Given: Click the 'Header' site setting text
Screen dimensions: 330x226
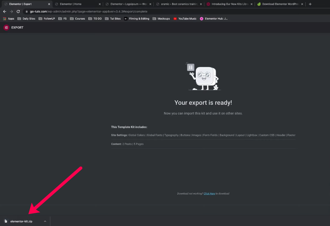Looking at the screenshot, I should pos(281,135).
